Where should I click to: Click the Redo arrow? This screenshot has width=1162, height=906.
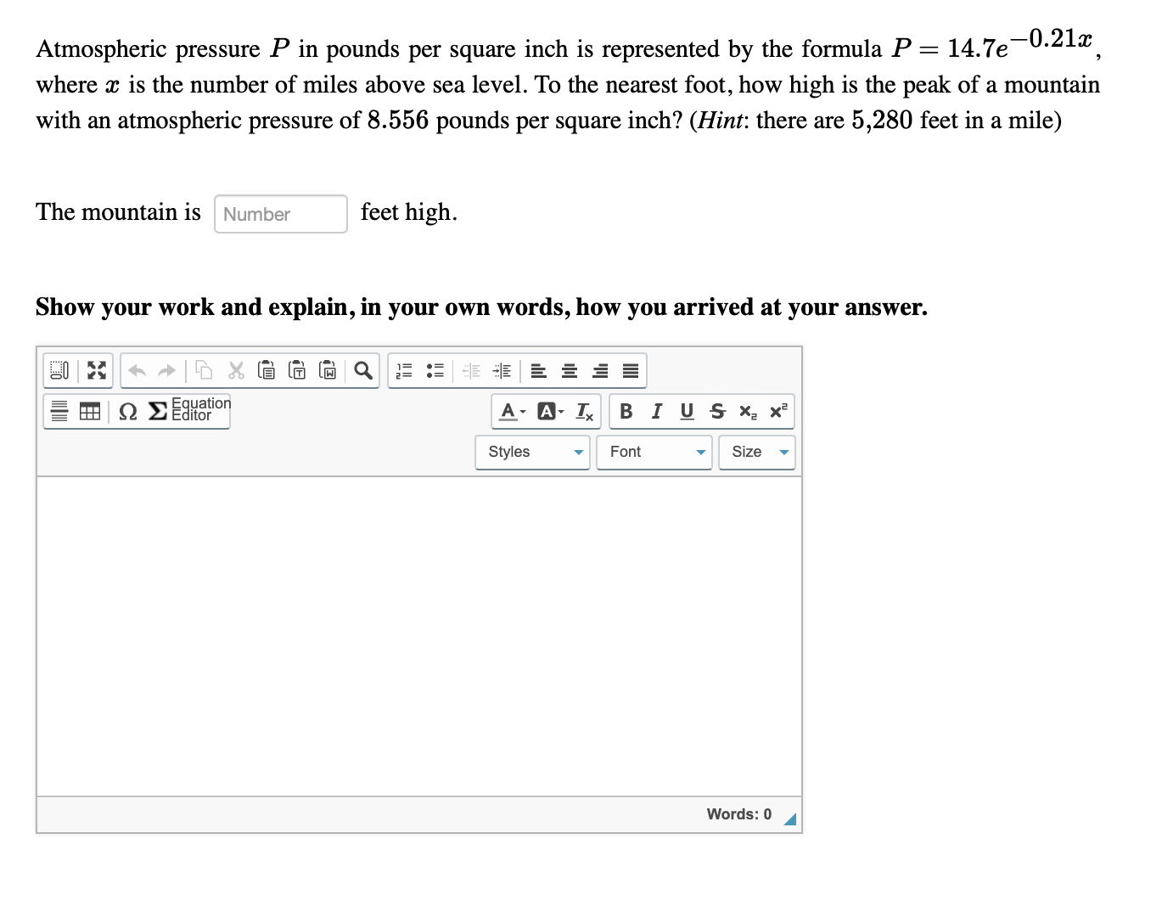[x=166, y=370]
